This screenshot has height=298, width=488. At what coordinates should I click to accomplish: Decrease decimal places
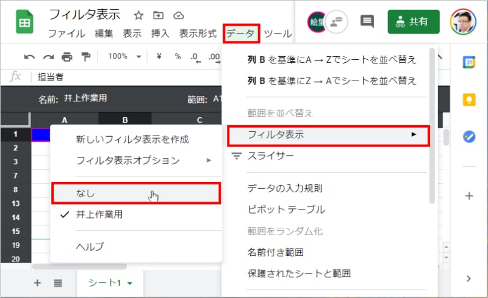point(196,57)
